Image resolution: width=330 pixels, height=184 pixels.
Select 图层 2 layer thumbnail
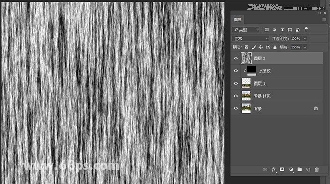coord(246,58)
